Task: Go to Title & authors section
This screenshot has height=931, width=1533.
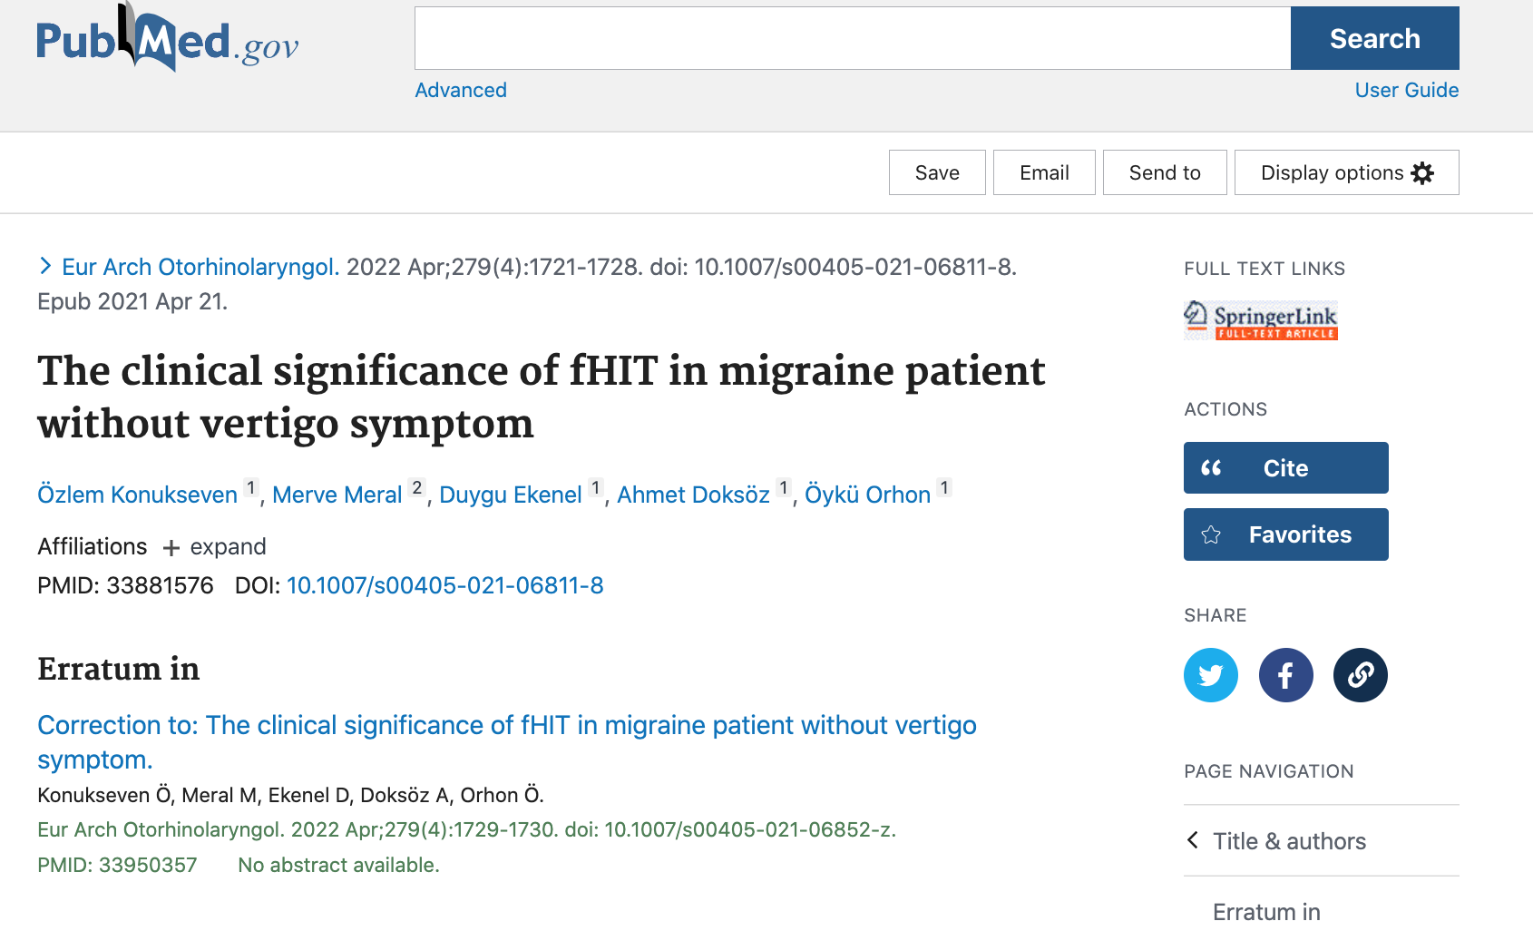Action: click(1289, 841)
